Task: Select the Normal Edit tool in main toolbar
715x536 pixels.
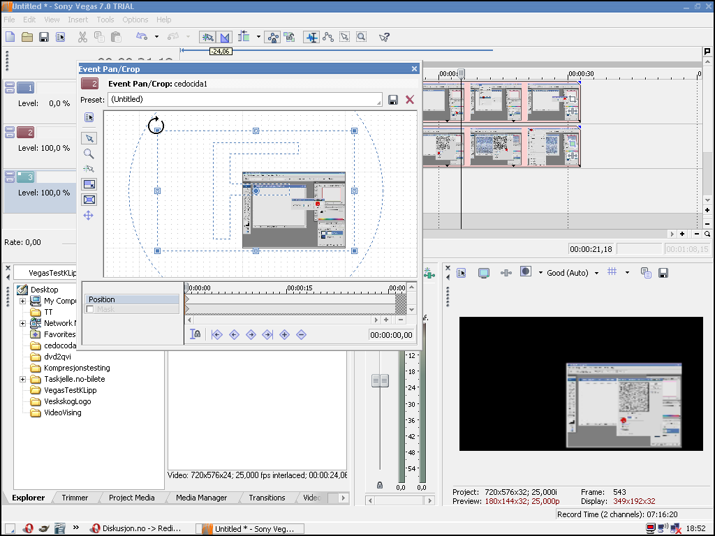Action: click(x=311, y=37)
